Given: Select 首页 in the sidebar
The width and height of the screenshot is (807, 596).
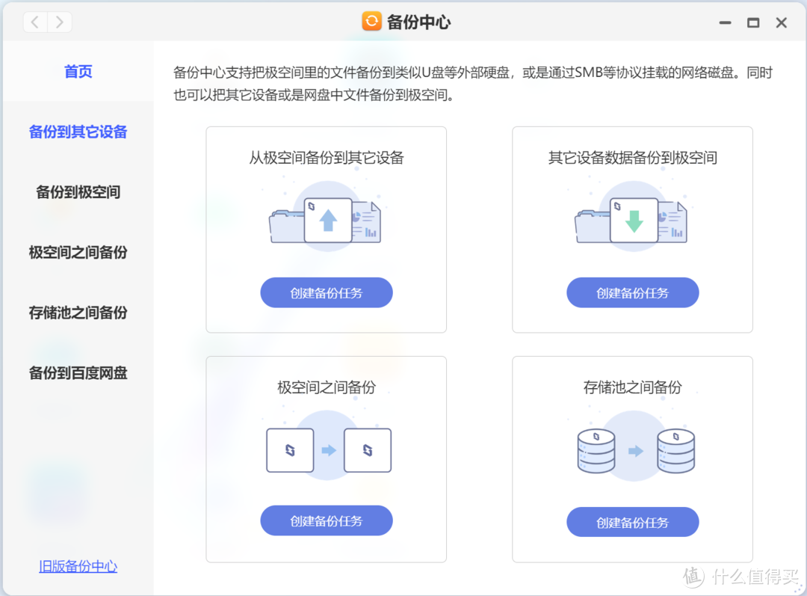Looking at the screenshot, I should click(78, 71).
